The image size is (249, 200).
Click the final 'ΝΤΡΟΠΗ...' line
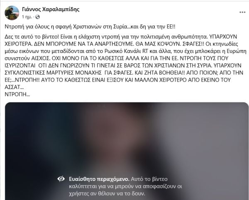coord(17,94)
